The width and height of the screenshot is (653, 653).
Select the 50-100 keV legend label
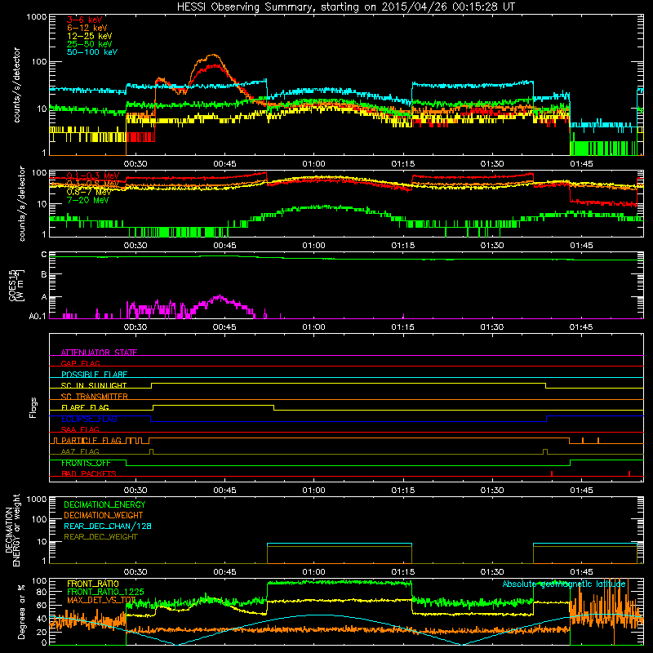click(x=92, y=52)
